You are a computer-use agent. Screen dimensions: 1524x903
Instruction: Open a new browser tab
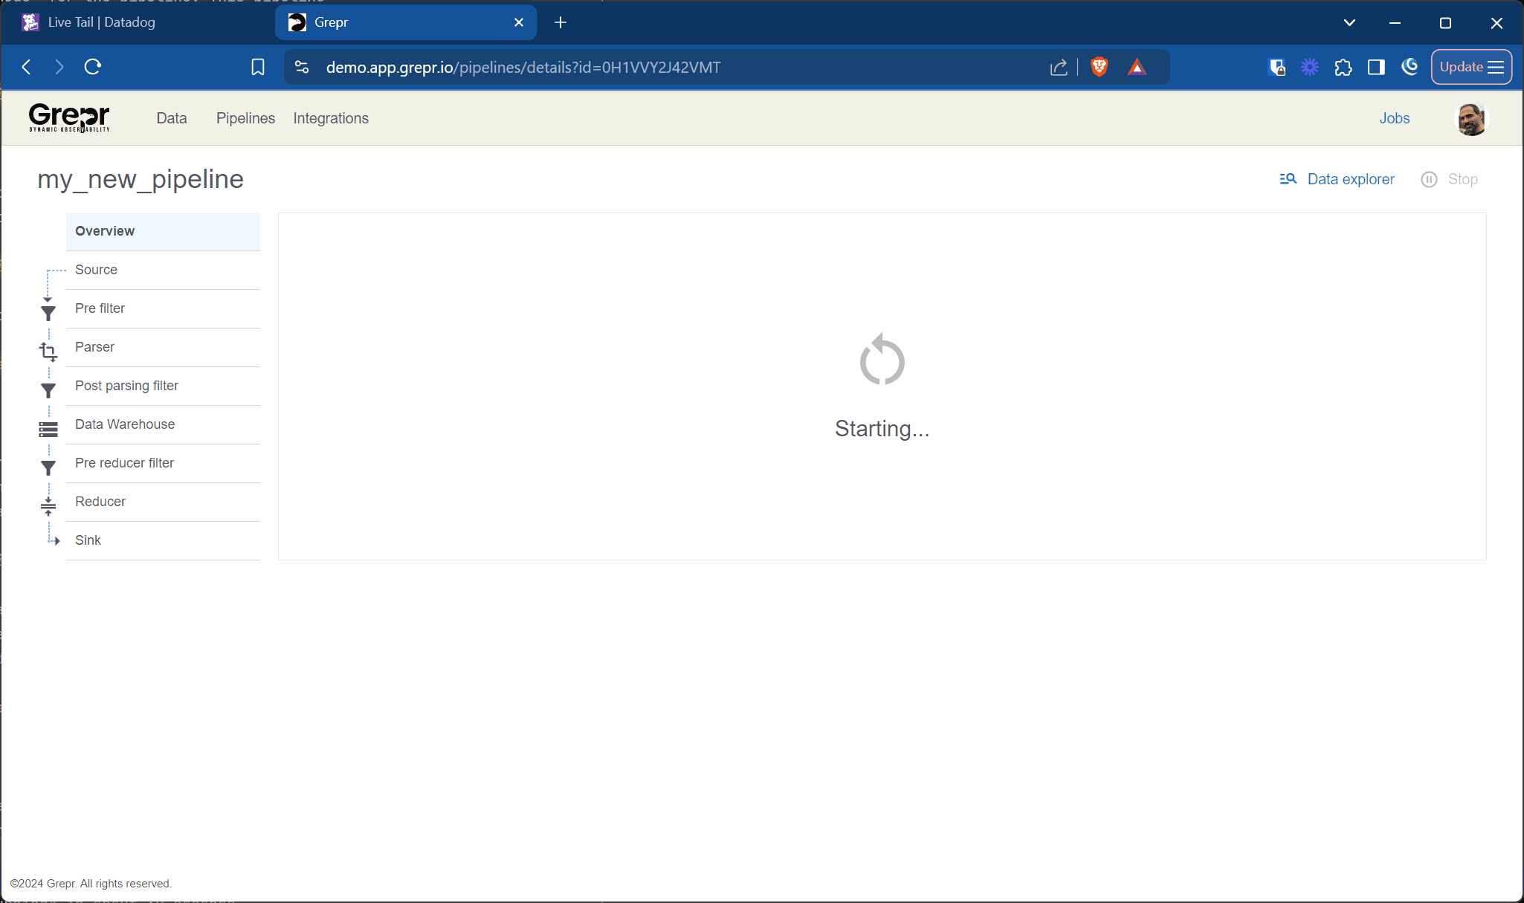click(x=561, y=22)
